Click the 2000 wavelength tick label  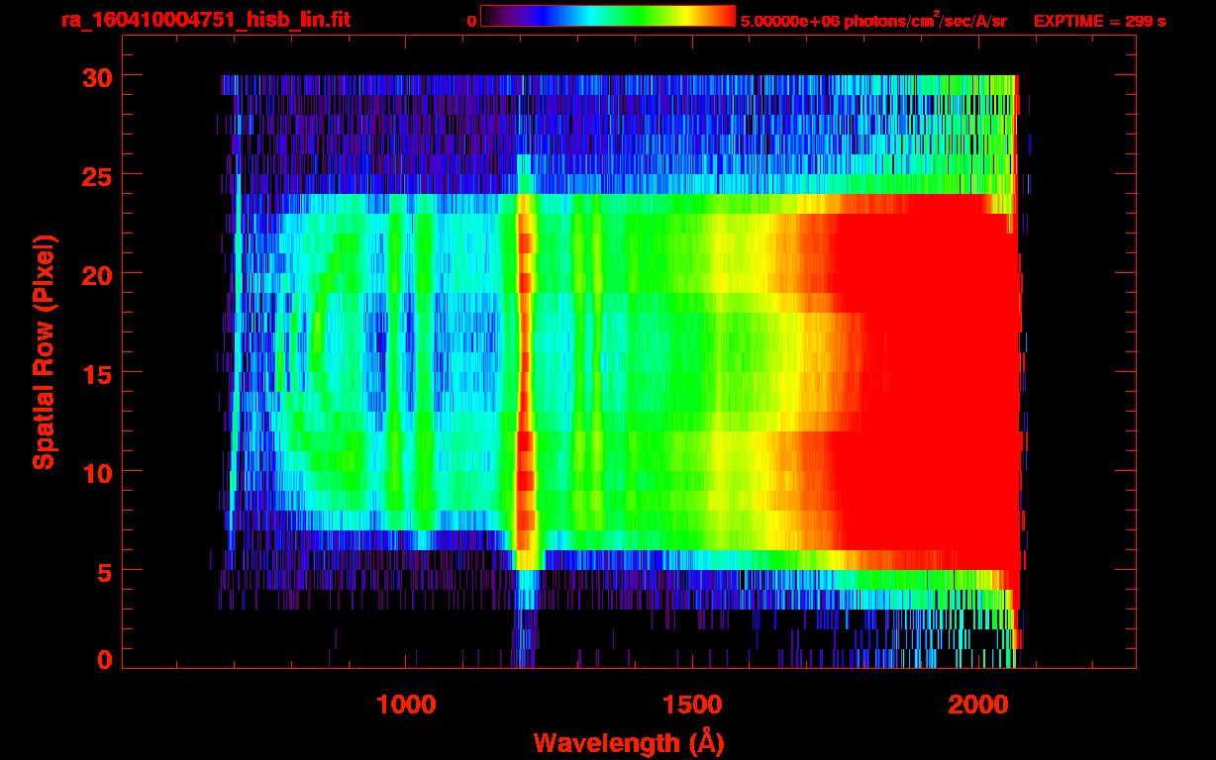pos(978,705)
